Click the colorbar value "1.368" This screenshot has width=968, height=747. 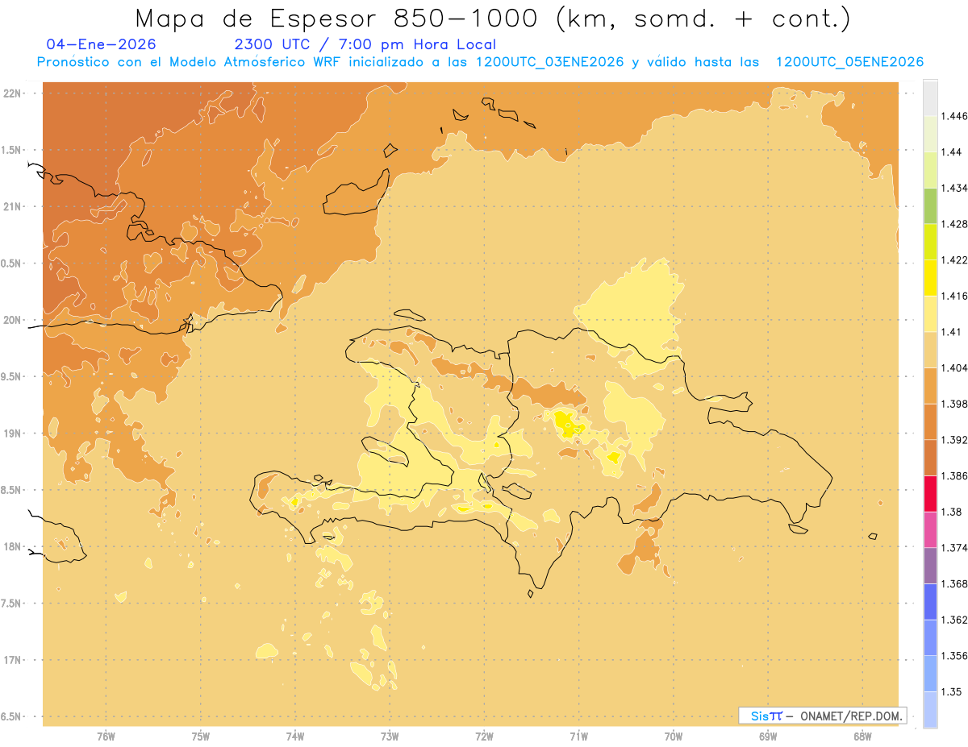(954, 583)
